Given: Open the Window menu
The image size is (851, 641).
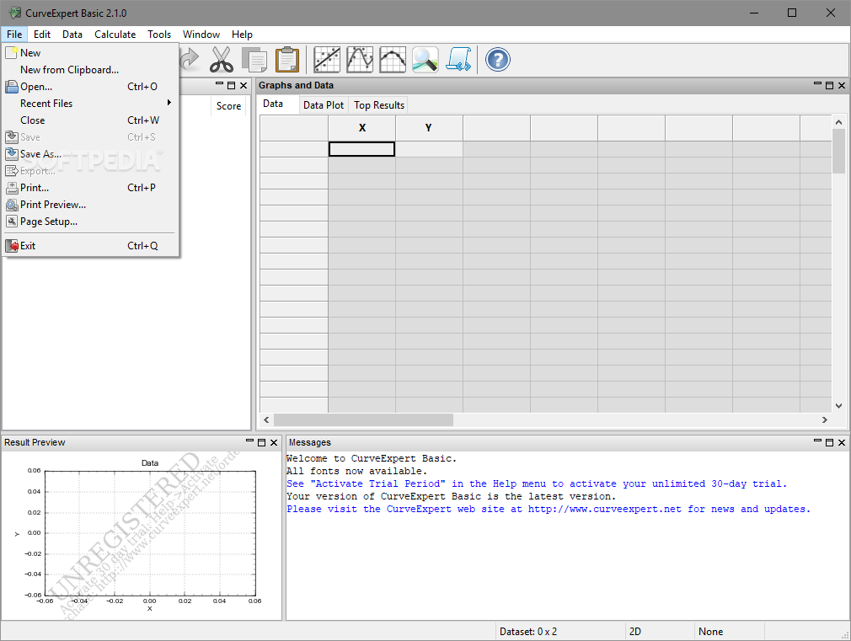Looking at the screenshot, I should [201, 35].
